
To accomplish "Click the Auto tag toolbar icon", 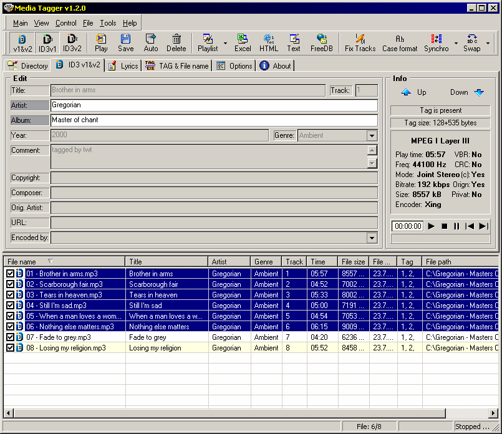I will point(151,42).
